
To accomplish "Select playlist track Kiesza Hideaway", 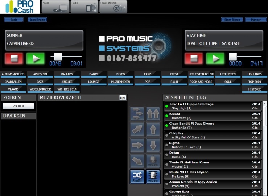I will [x=213, y=116].
